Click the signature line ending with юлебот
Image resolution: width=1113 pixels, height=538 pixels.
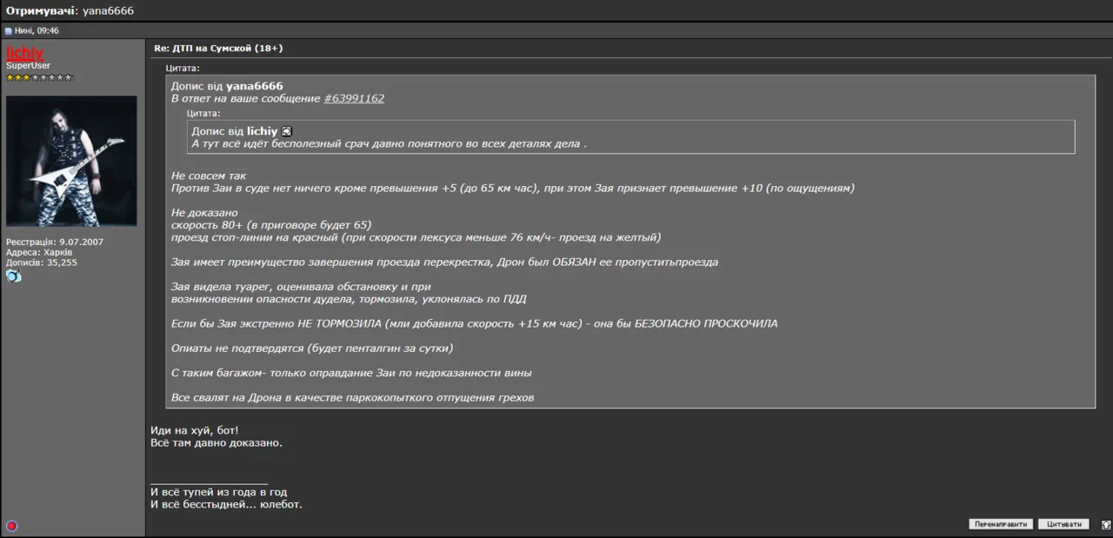(226, 504)
